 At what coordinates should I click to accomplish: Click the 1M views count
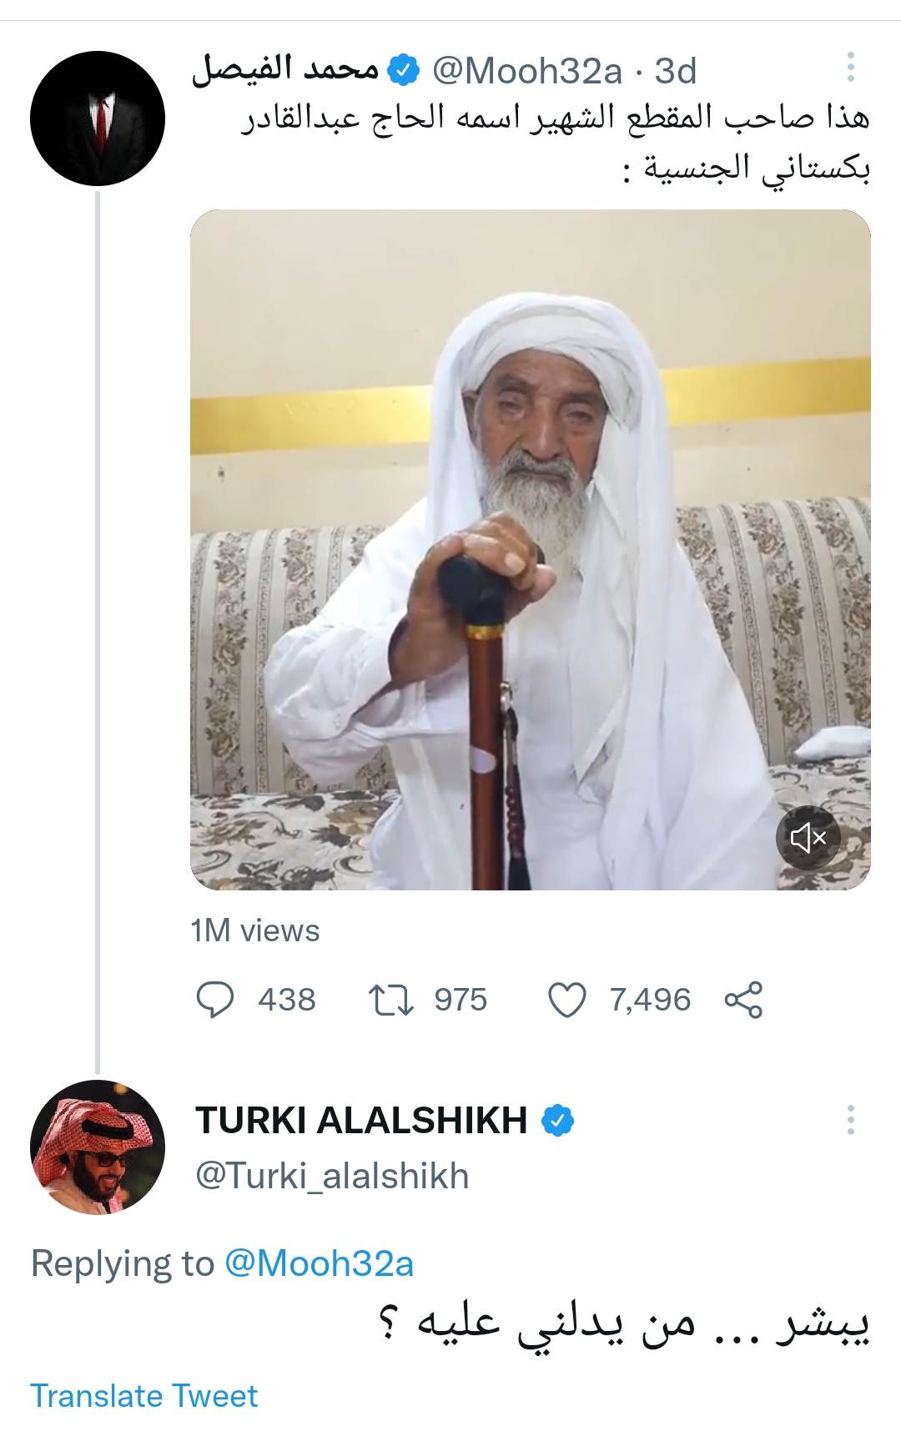[x=254, y=930]
